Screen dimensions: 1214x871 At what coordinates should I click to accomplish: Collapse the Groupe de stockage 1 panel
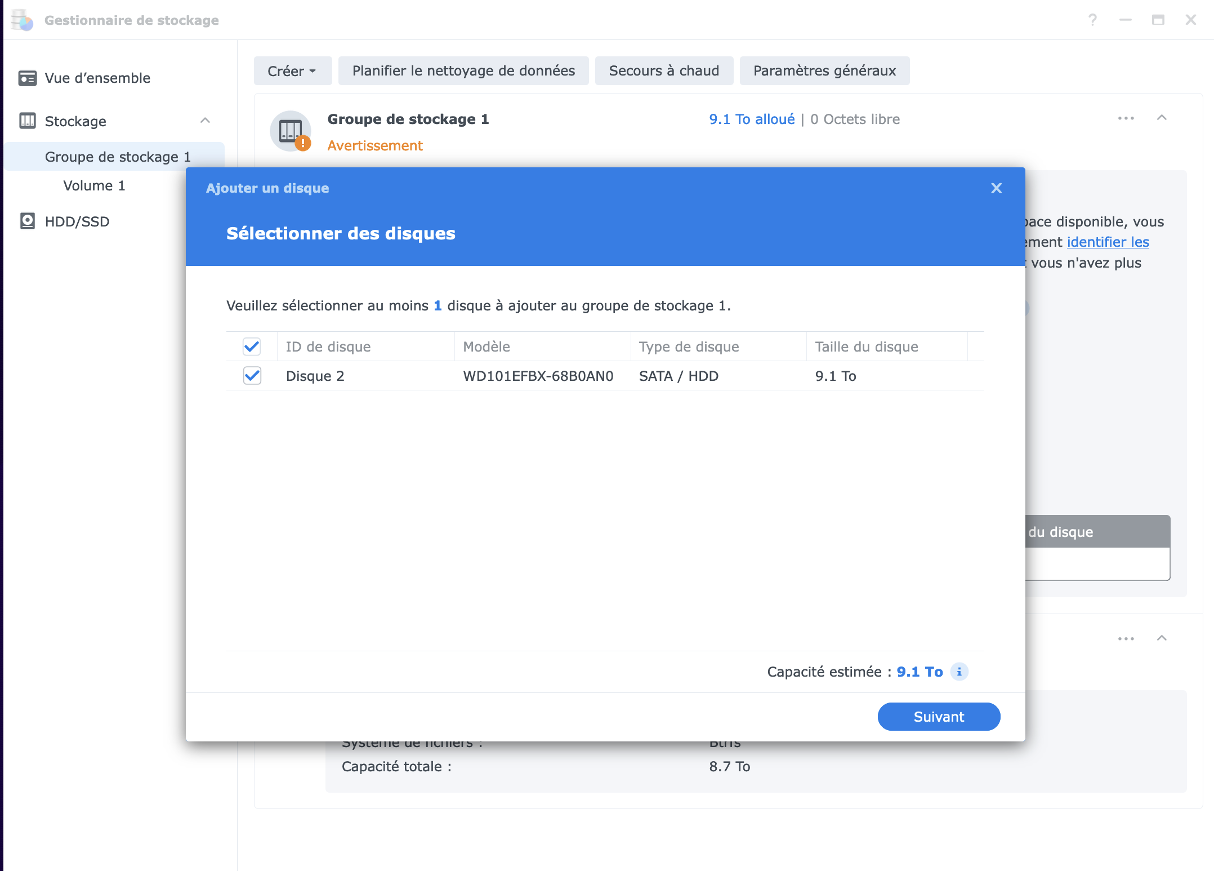[x=1162, y=118]
